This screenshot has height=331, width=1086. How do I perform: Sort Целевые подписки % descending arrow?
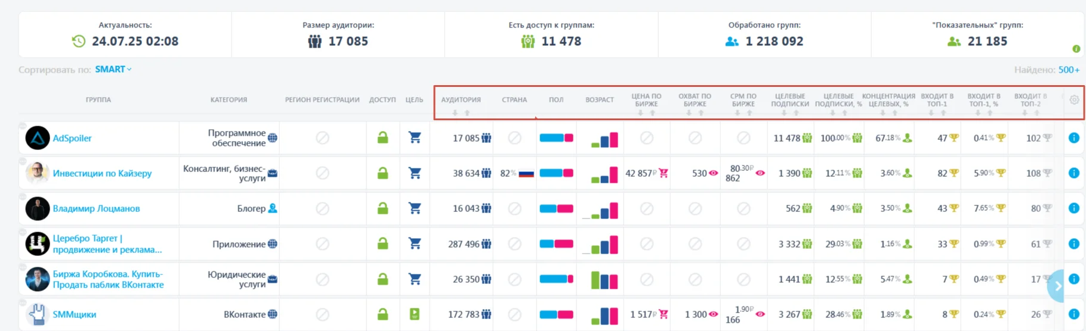pyautogui.click(x=832, y=113)
